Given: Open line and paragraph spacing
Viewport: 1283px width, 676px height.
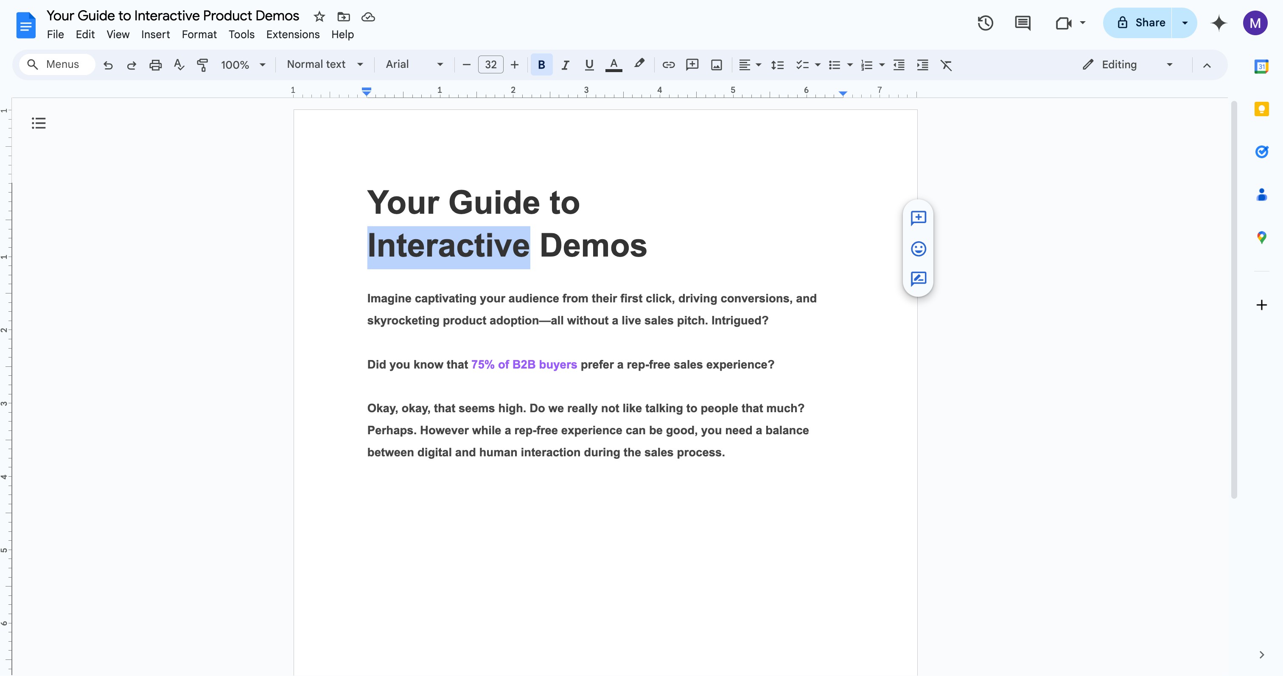Looking at the screenshot, I should 777,65.
